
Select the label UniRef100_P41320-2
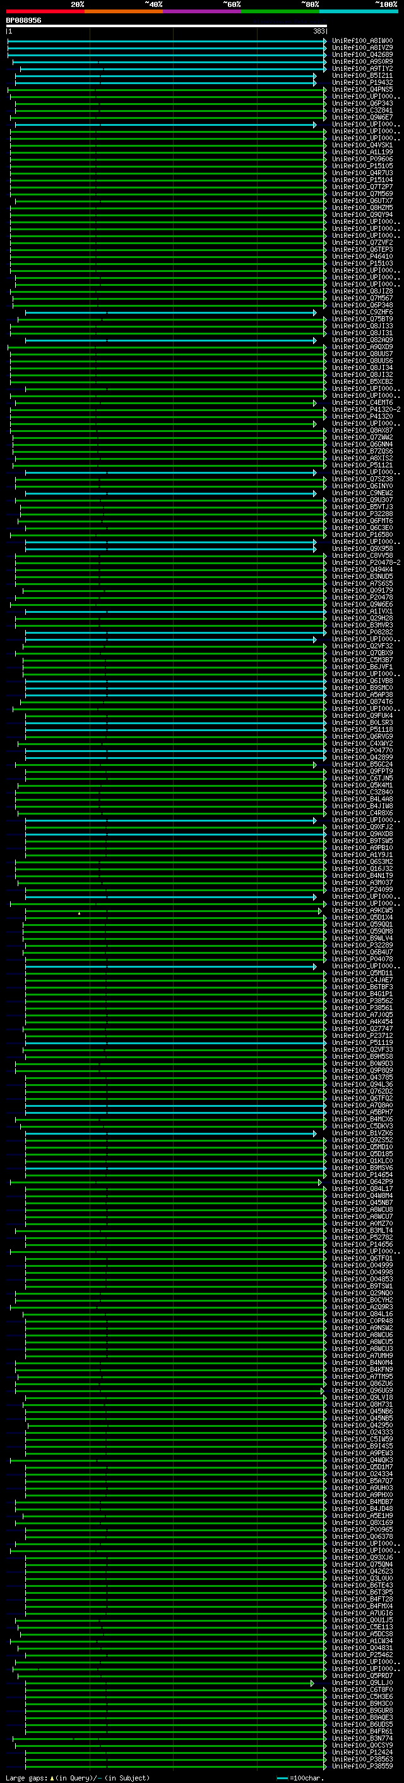[366, 410]
